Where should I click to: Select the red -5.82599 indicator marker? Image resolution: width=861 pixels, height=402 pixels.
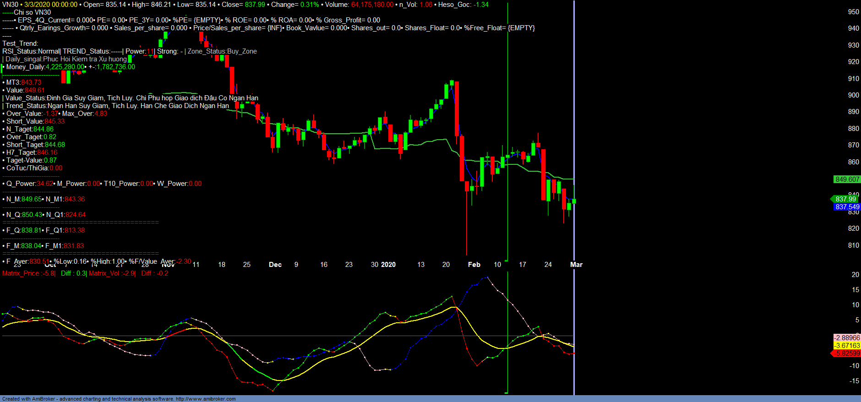coord(846,353)
